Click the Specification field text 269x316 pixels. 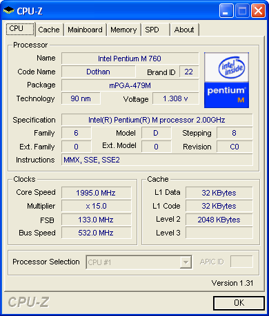pos(157,120)
